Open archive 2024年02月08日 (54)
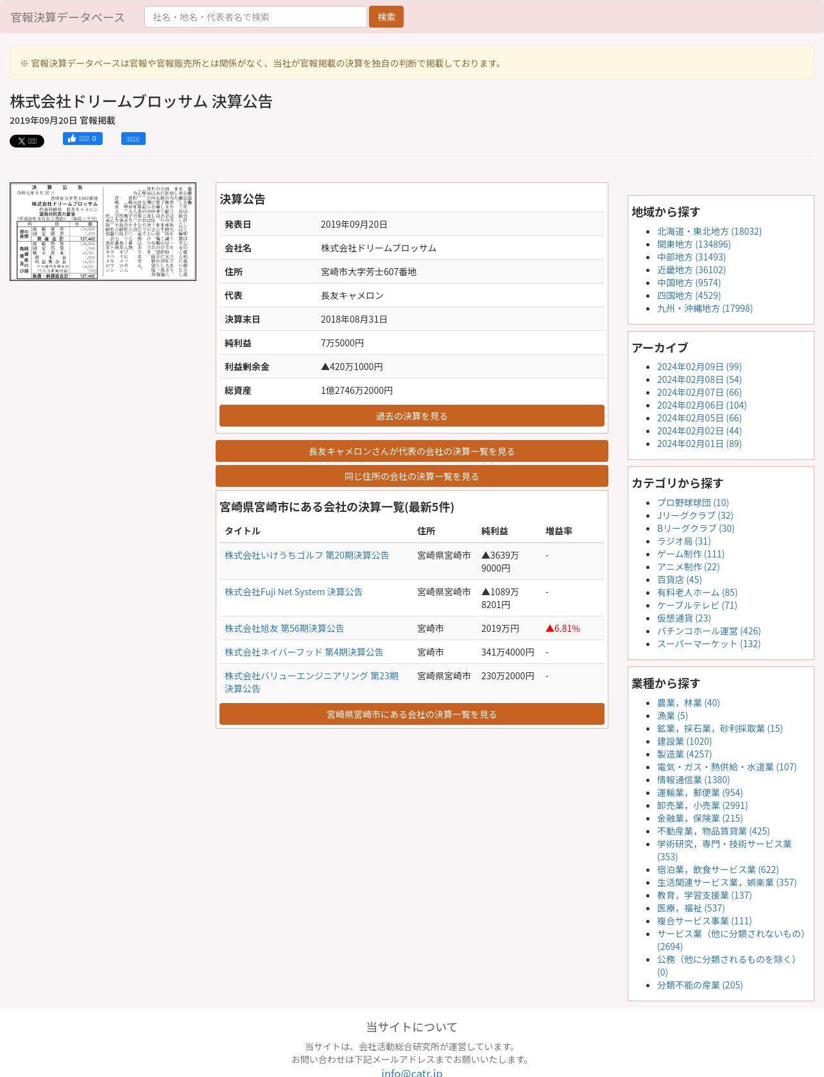This screenshot has height=1077, width=824. click(699, 380)
